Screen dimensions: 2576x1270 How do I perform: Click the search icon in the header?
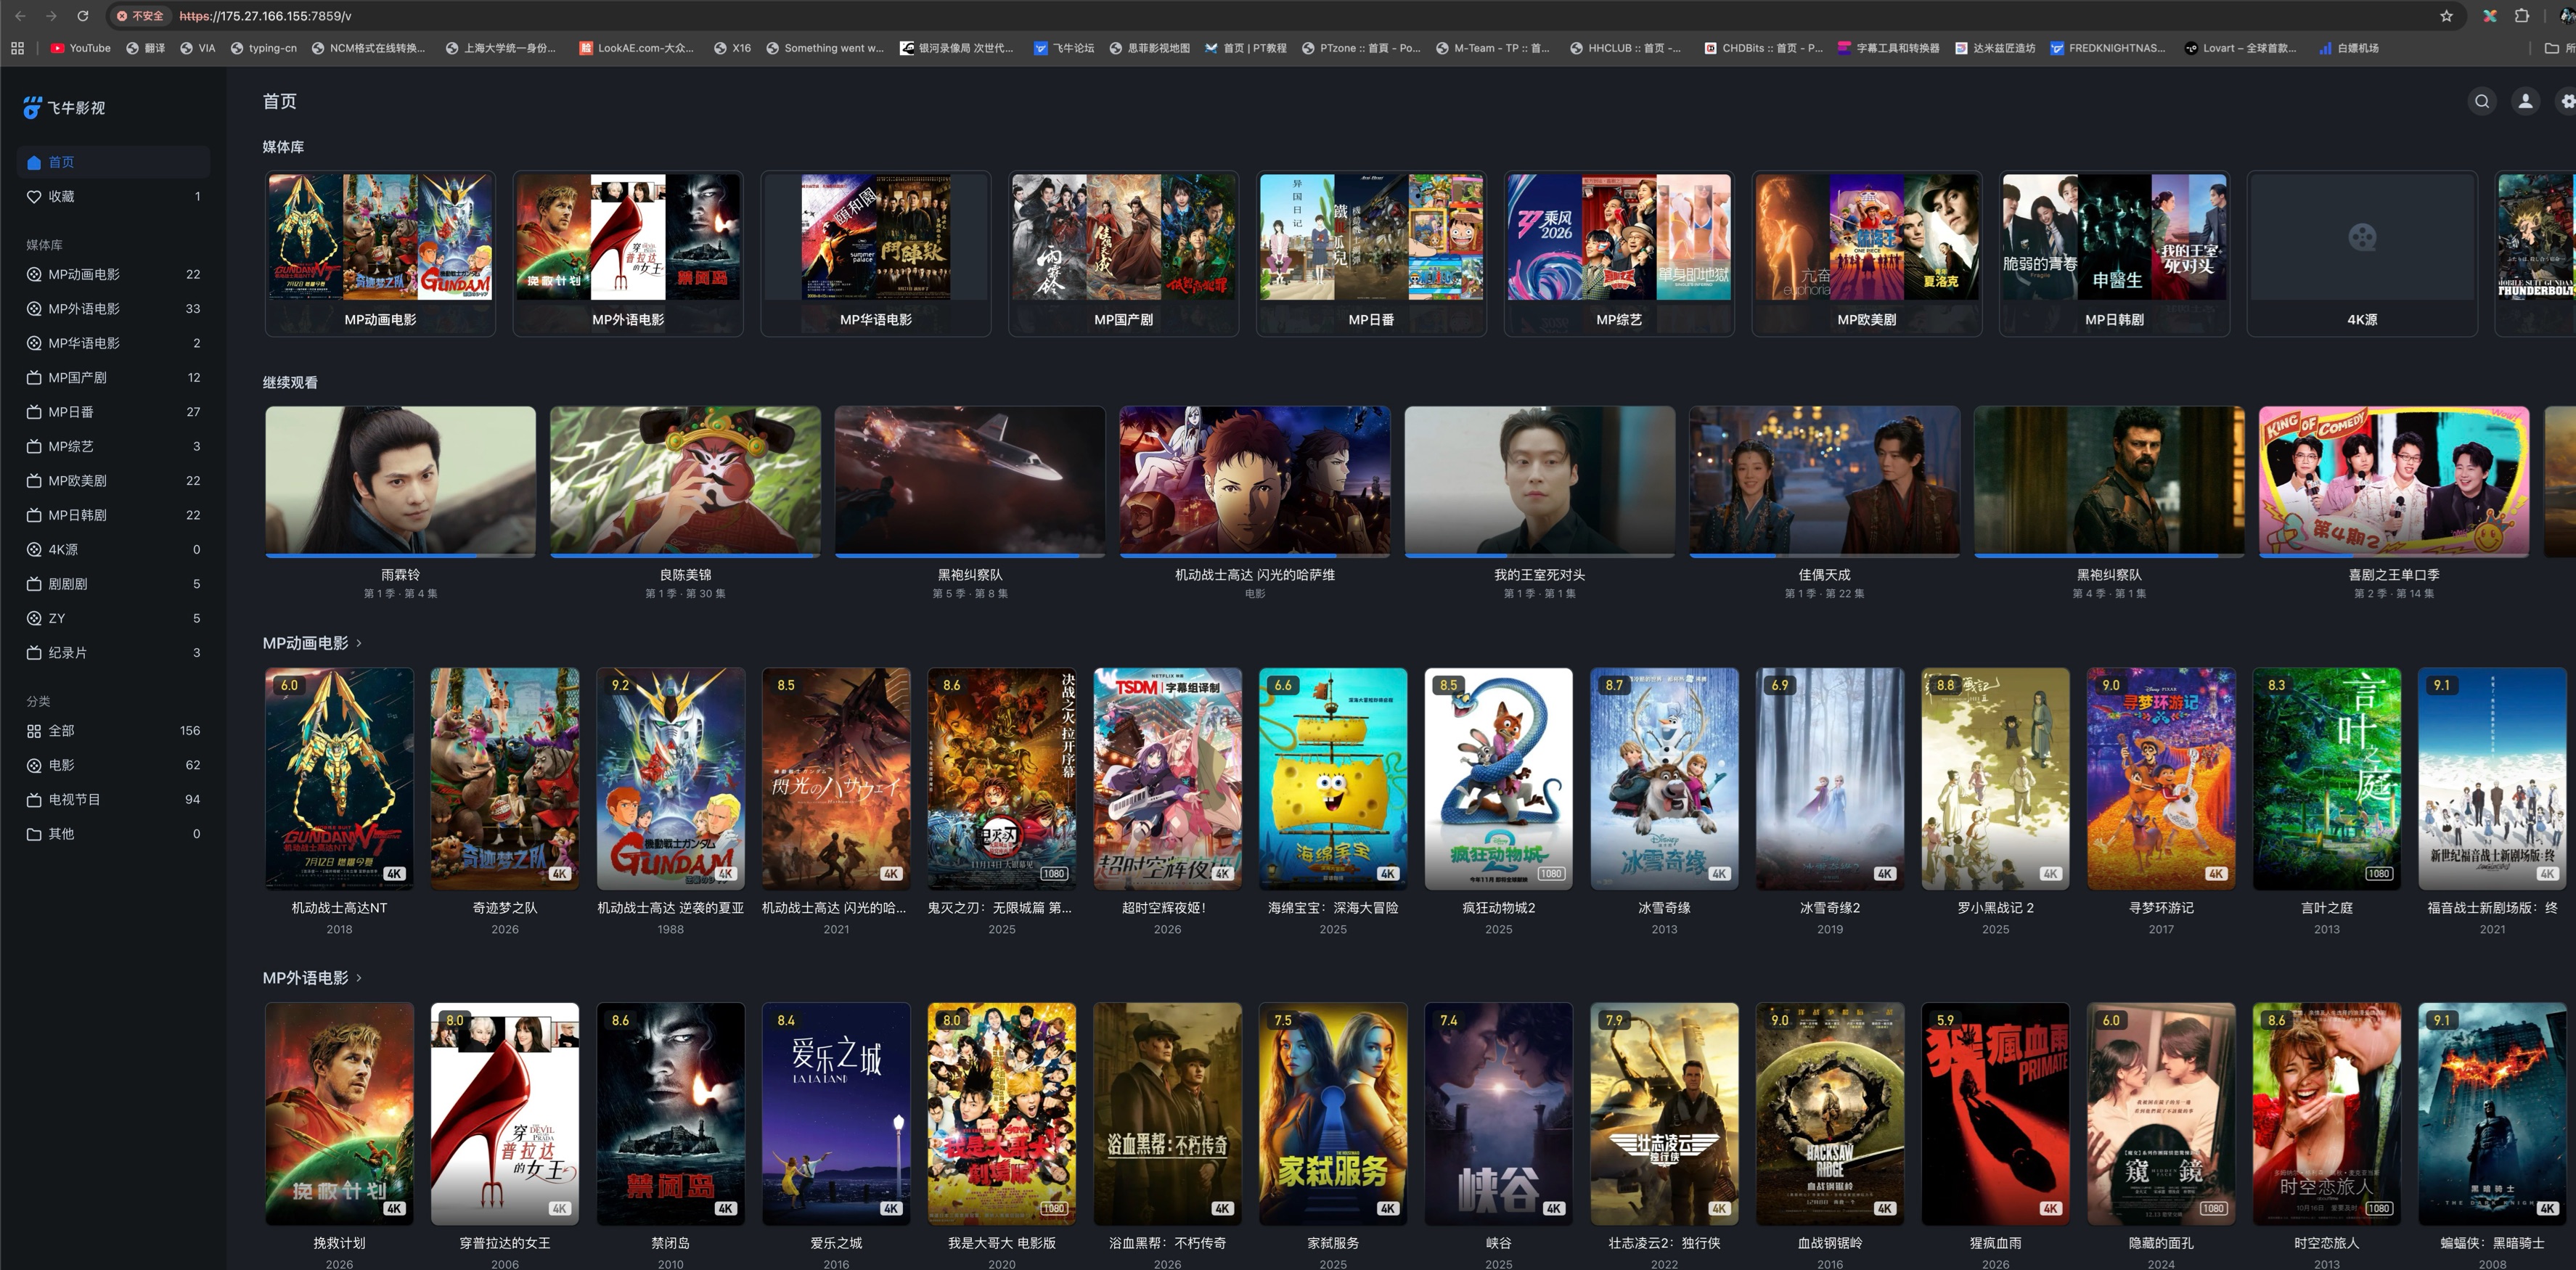[2481, 101]
